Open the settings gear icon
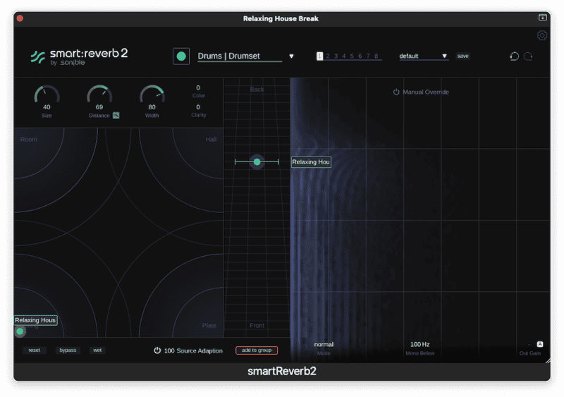Viewport: 564px width, 397px height. tap(541, 35)
